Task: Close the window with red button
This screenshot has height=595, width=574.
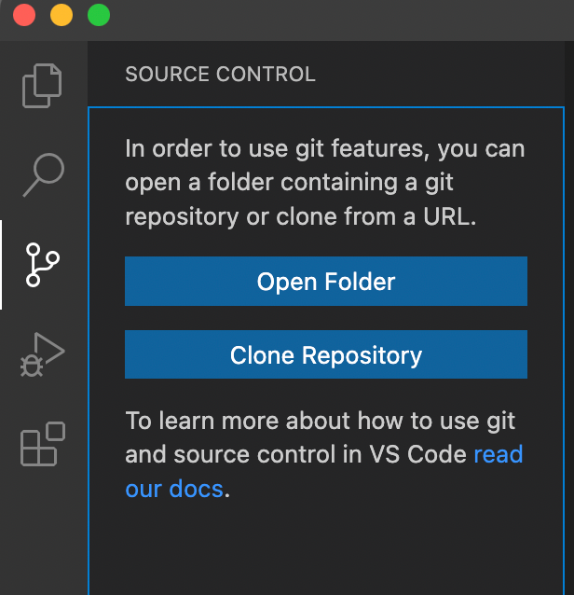Action: click(x=24, y=15)
